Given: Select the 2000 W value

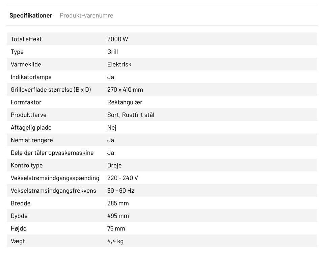Looking at the screenshot, I should (x=118, y=39).
